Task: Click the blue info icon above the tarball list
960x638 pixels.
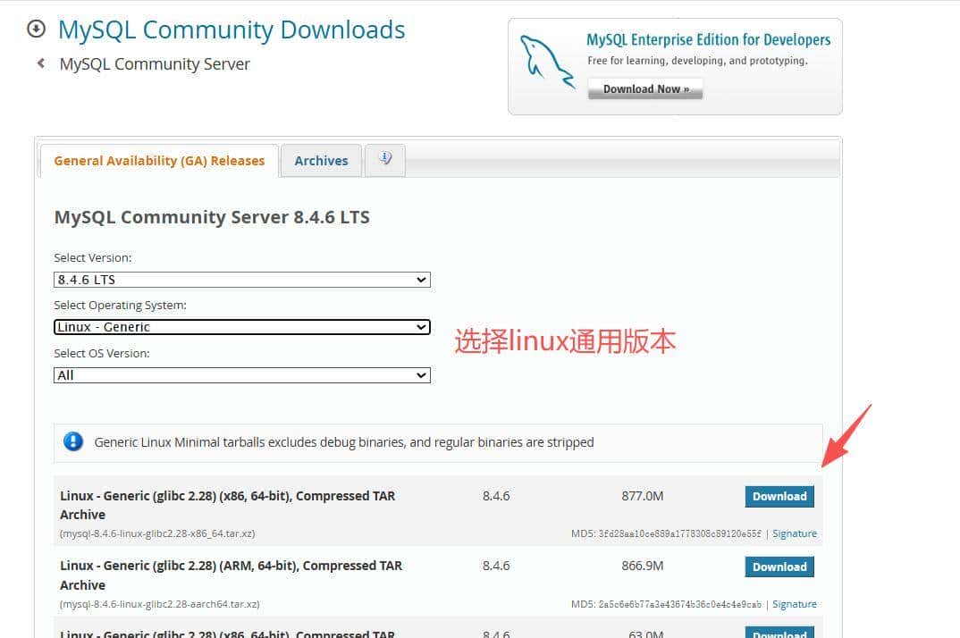Action: tap(73, 441)
